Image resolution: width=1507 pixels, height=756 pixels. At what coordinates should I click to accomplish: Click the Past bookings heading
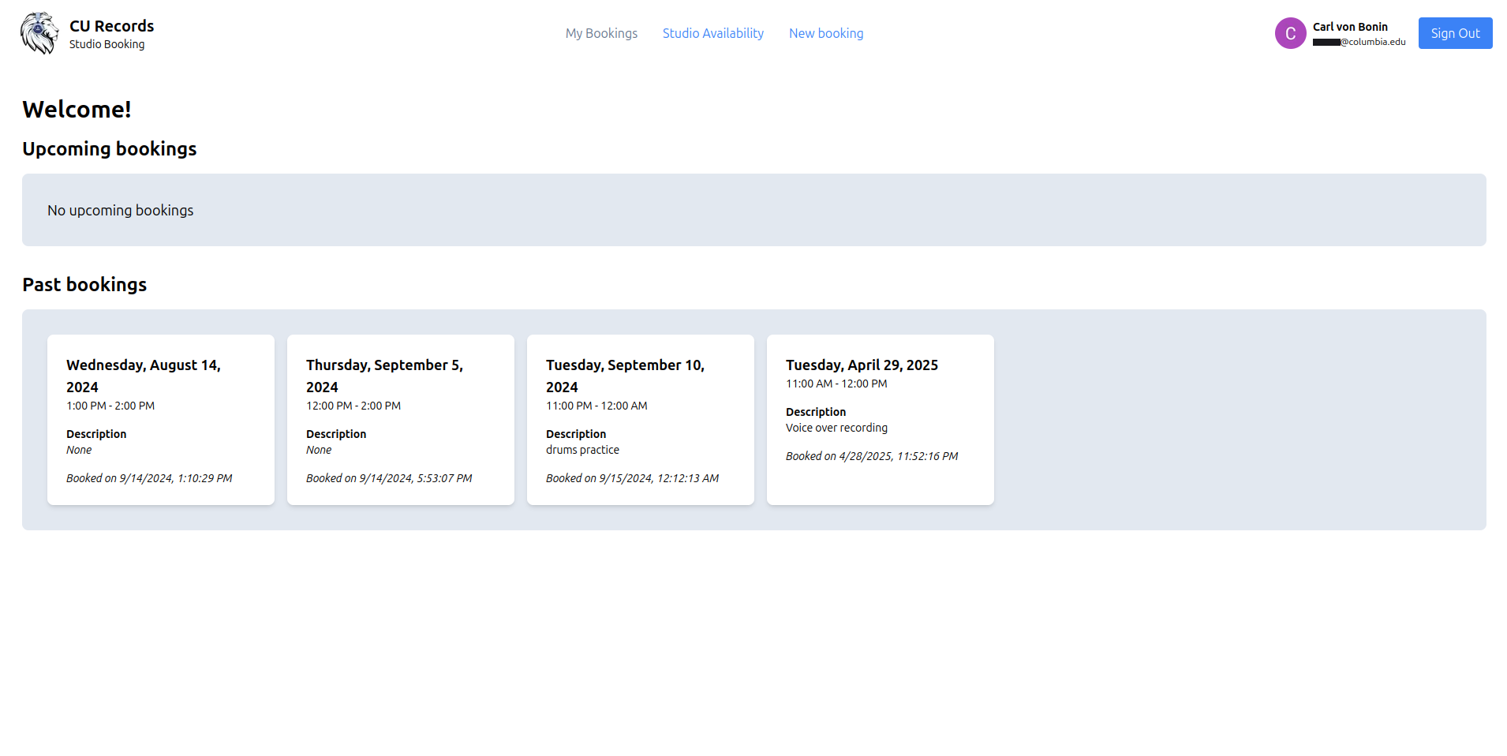(84, 284)
